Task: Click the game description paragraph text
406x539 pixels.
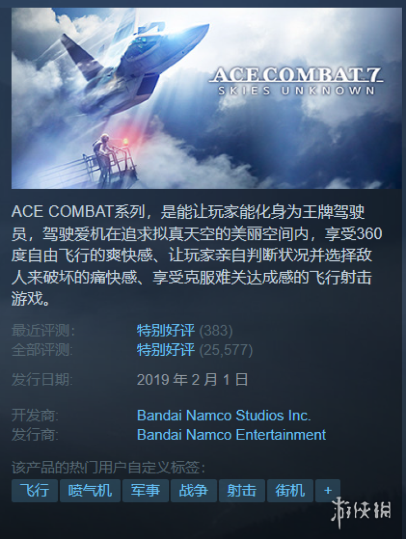Action: pos(197,255)
